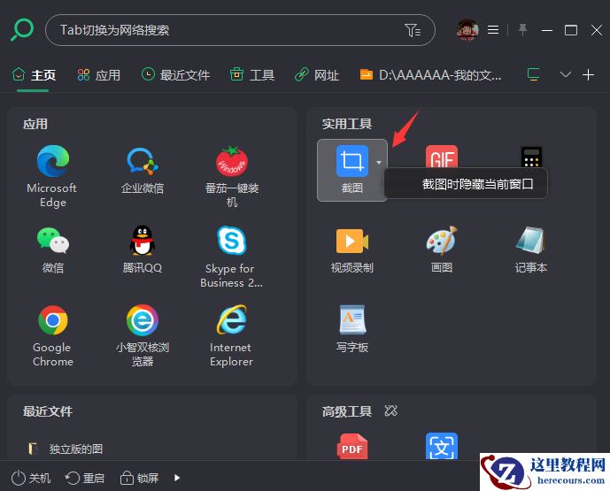Open 番茄一键装机 app
610x491 pixels.
[x=232, y=177]
